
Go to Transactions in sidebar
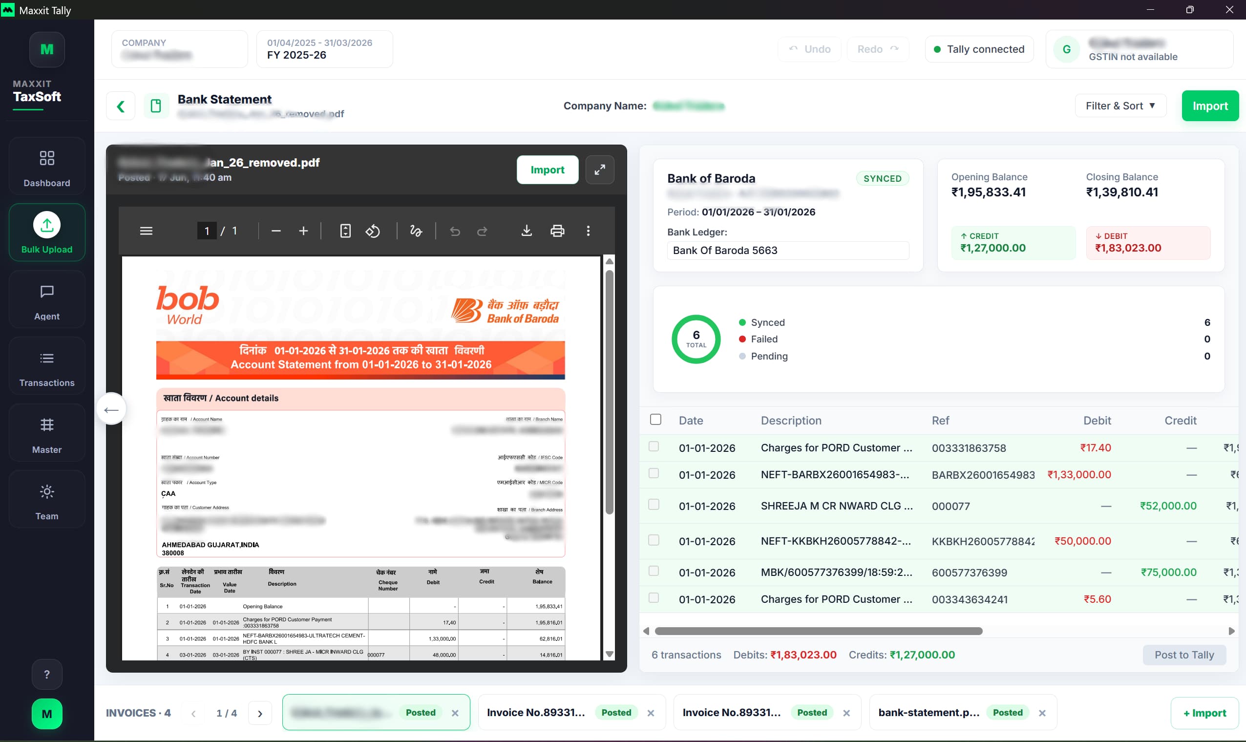point(47,366)
